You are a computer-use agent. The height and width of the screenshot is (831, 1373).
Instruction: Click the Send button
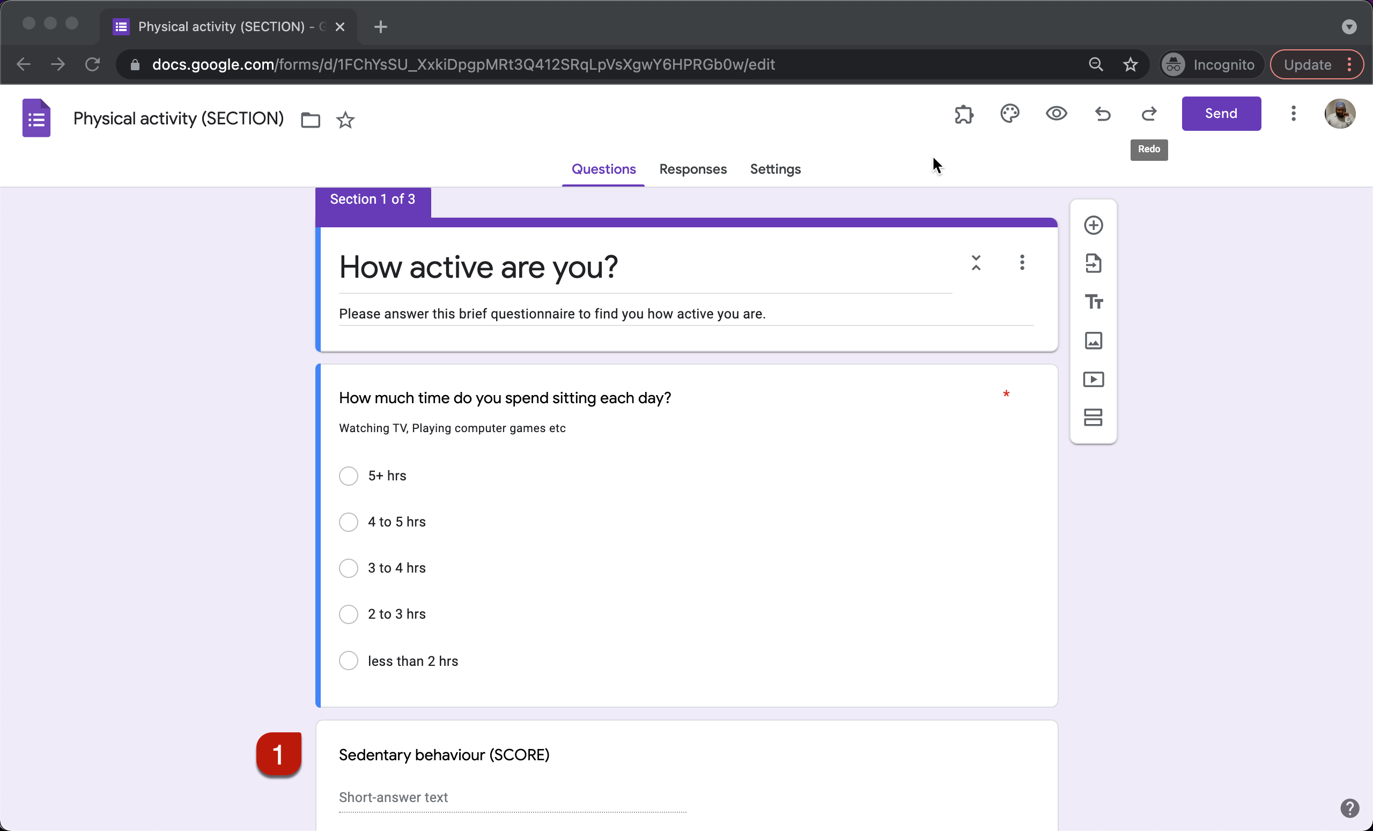click(1221, 114)
